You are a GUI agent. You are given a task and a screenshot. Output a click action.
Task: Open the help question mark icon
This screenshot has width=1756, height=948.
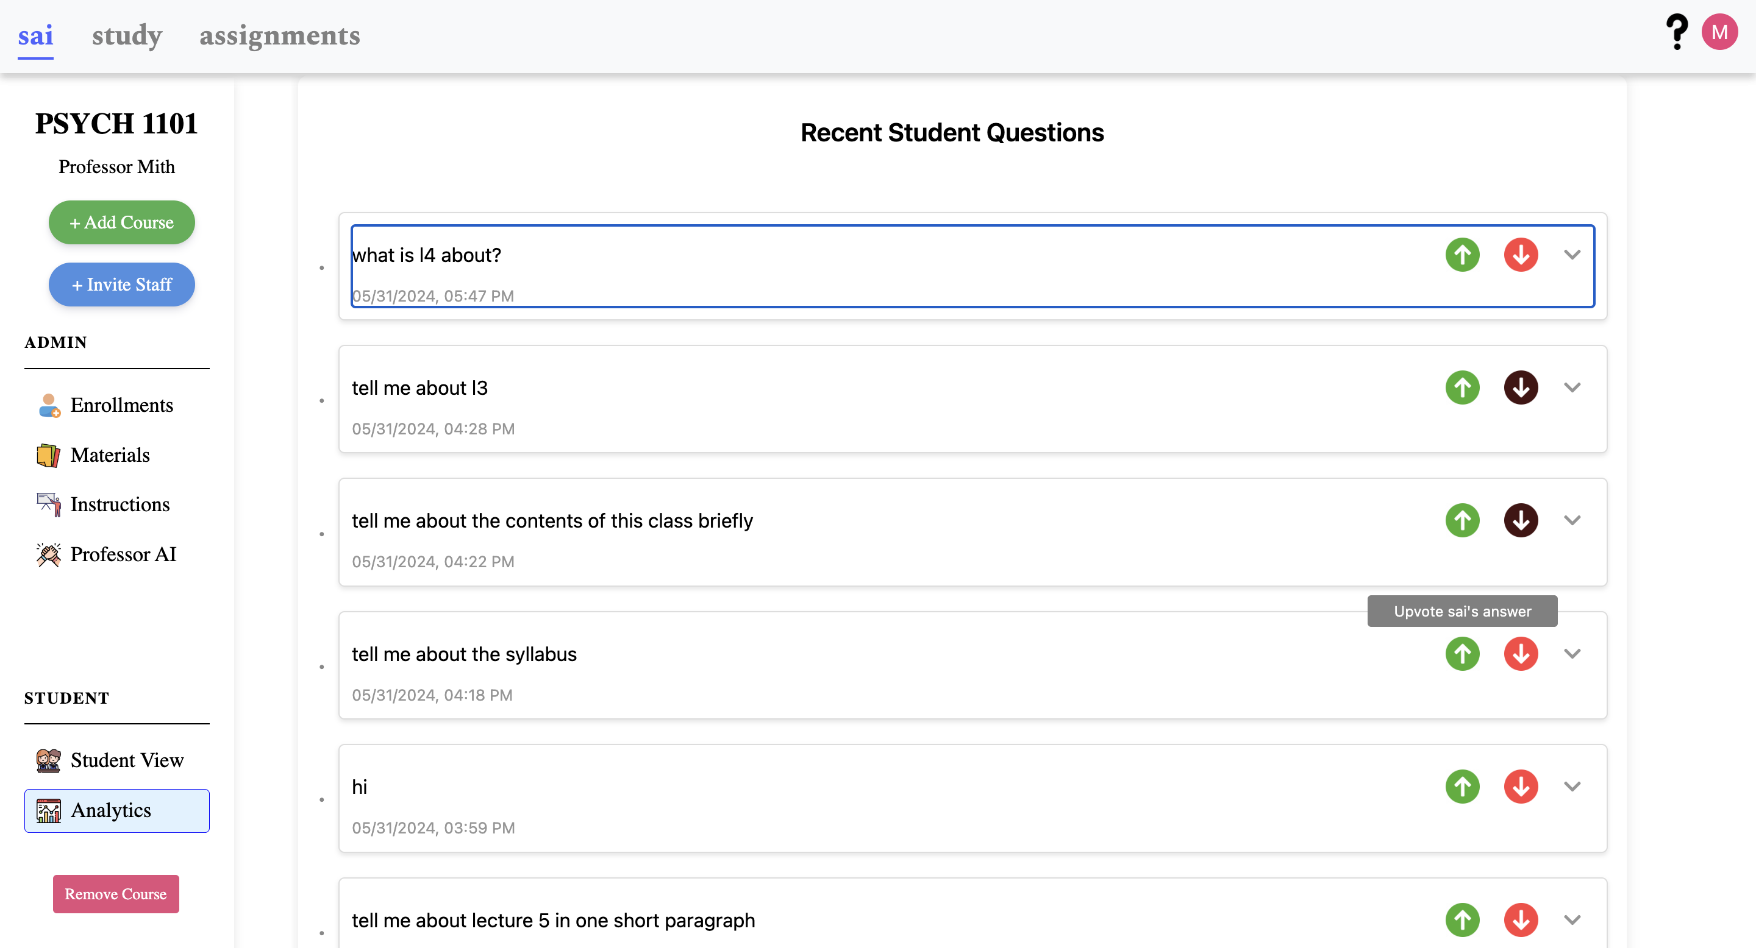[x=1676, y=32]
